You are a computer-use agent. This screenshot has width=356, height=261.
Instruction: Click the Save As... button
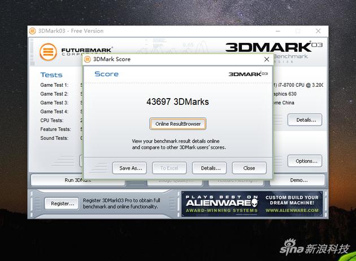[129, 168]
